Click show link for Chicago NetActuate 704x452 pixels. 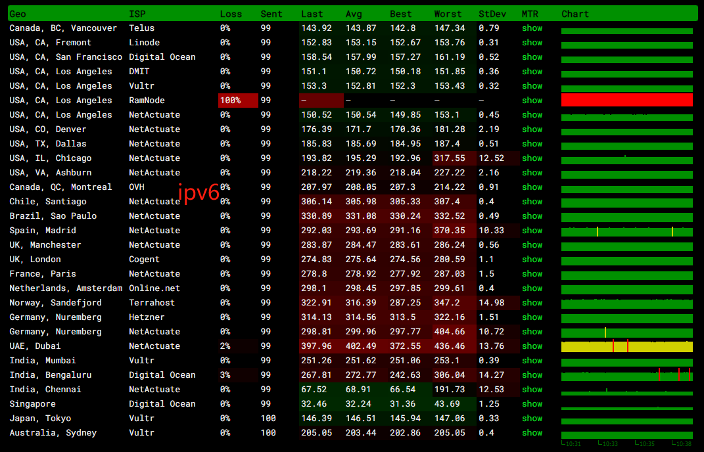pos(532,158)
